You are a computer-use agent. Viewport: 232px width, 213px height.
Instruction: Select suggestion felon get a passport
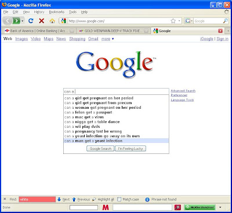click(116, 112)
